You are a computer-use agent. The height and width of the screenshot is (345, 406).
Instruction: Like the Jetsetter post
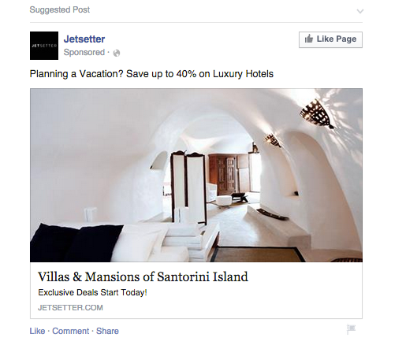click(x=37, y=331)
